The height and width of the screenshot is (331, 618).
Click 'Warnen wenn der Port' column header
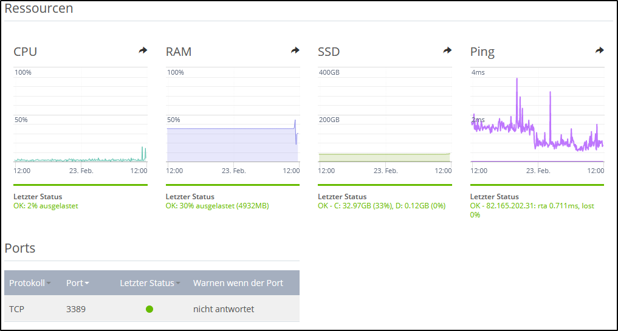[238, 283]
